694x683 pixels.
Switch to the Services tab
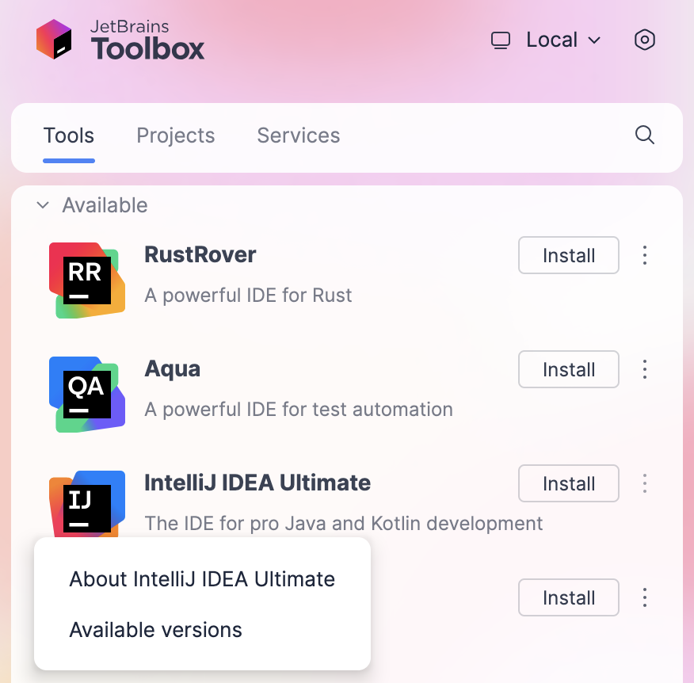pyautogui.click(x=298, y=135)
